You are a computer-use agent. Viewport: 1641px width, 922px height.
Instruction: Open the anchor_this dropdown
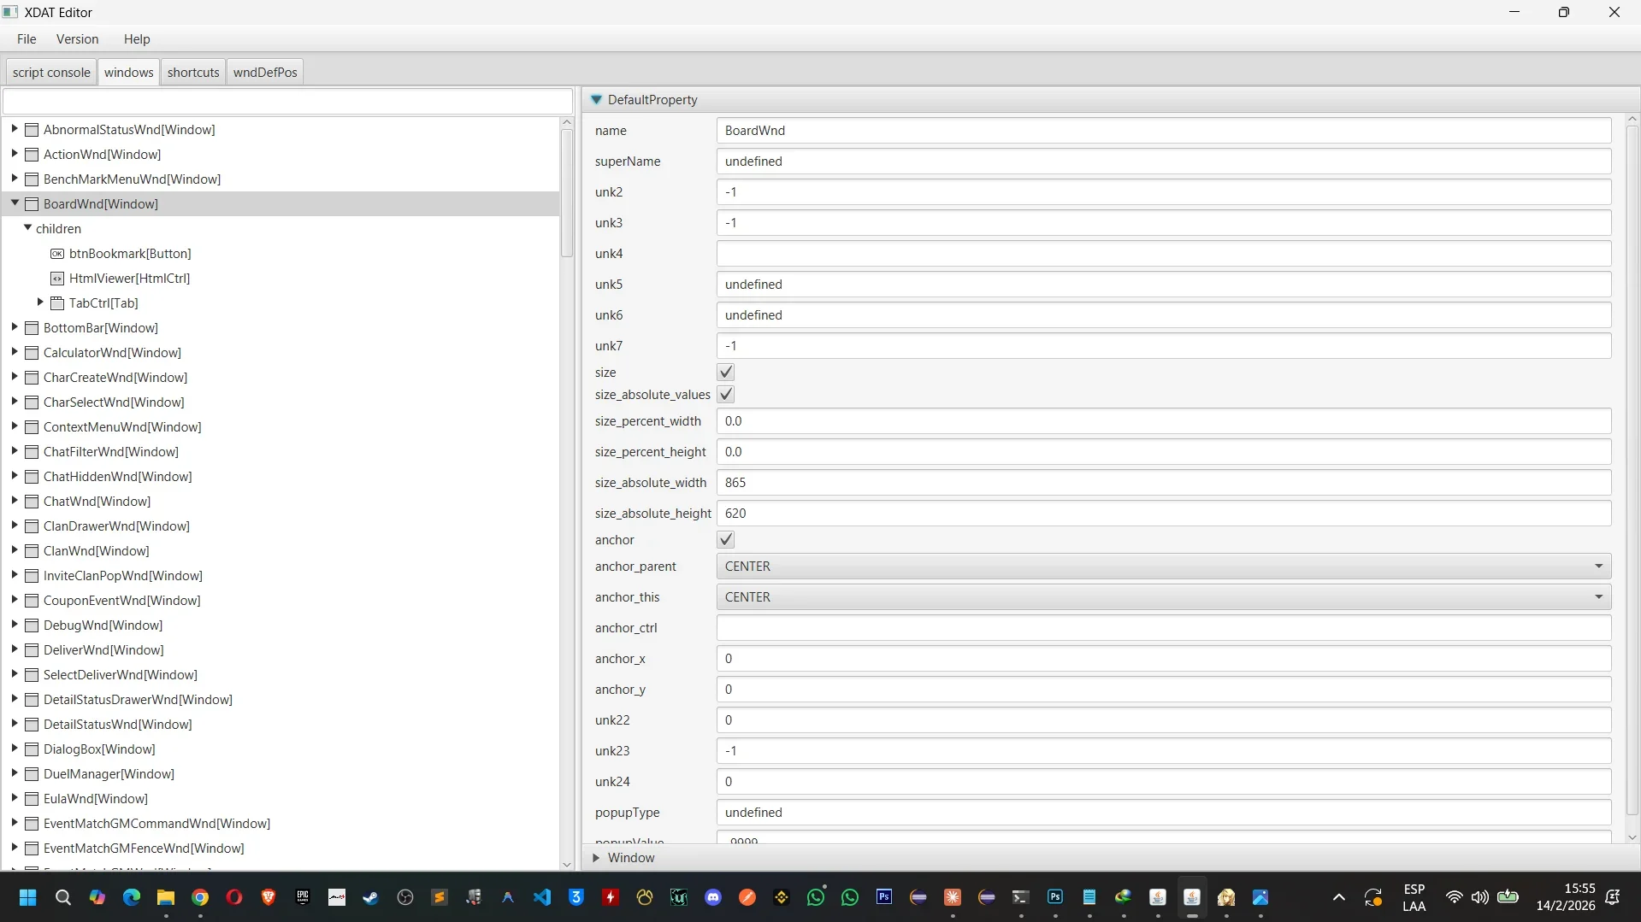tap(1163, 597)
